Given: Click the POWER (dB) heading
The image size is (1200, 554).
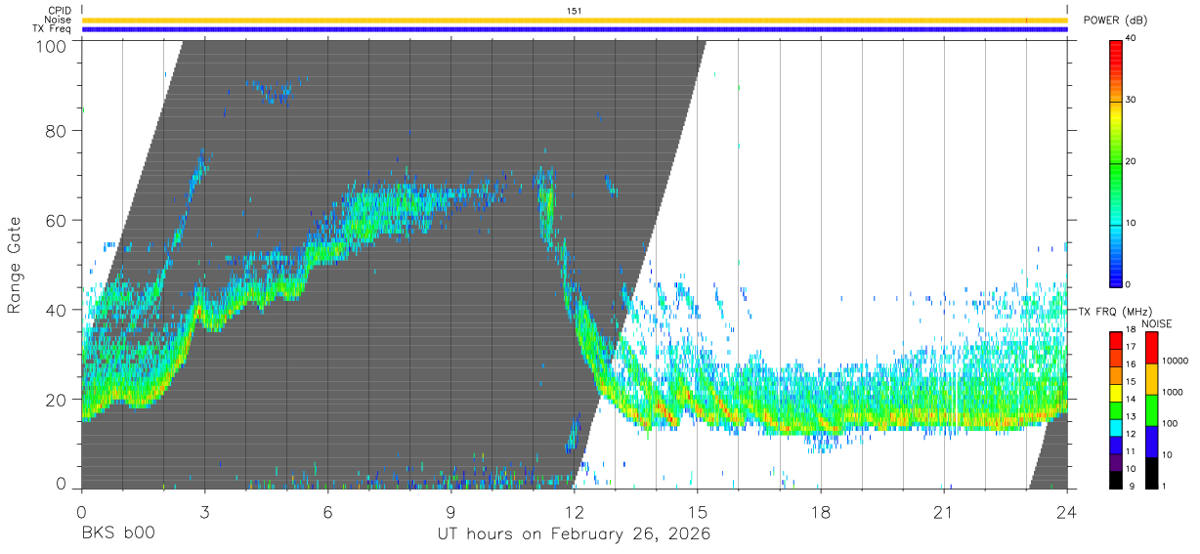Looking at the screenshot, I should pos(1116,21).
